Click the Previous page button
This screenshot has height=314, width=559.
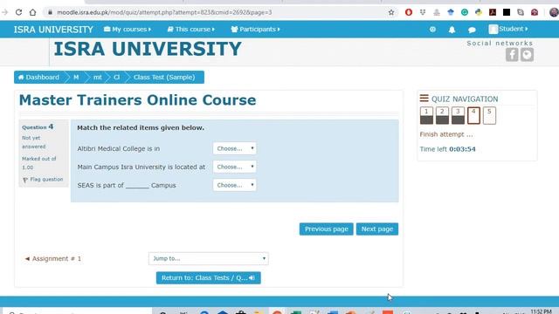tap(326, 229)
